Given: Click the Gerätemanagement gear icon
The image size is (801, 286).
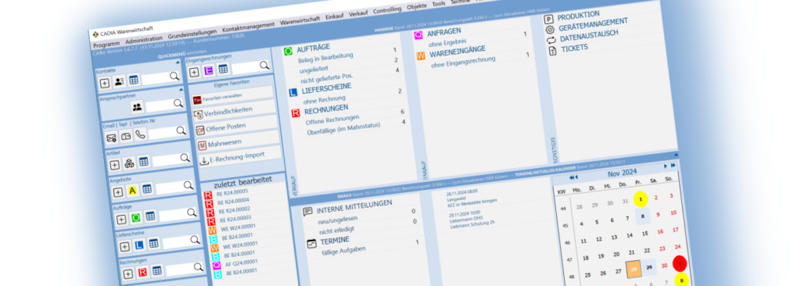Looking at the screenshot, I should tap(550, 30).
